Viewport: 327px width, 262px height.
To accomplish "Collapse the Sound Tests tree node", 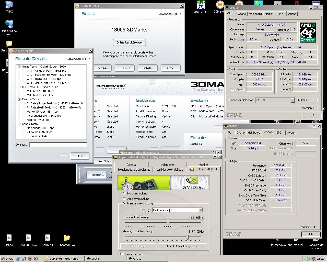I will coord(19,124).
